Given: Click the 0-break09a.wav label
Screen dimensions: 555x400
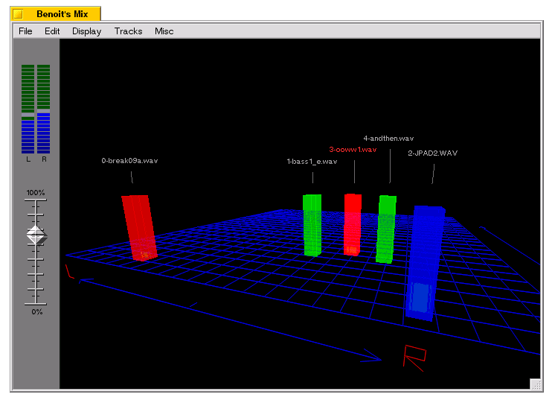Looking at the screenshot, I should click(129, 160).
